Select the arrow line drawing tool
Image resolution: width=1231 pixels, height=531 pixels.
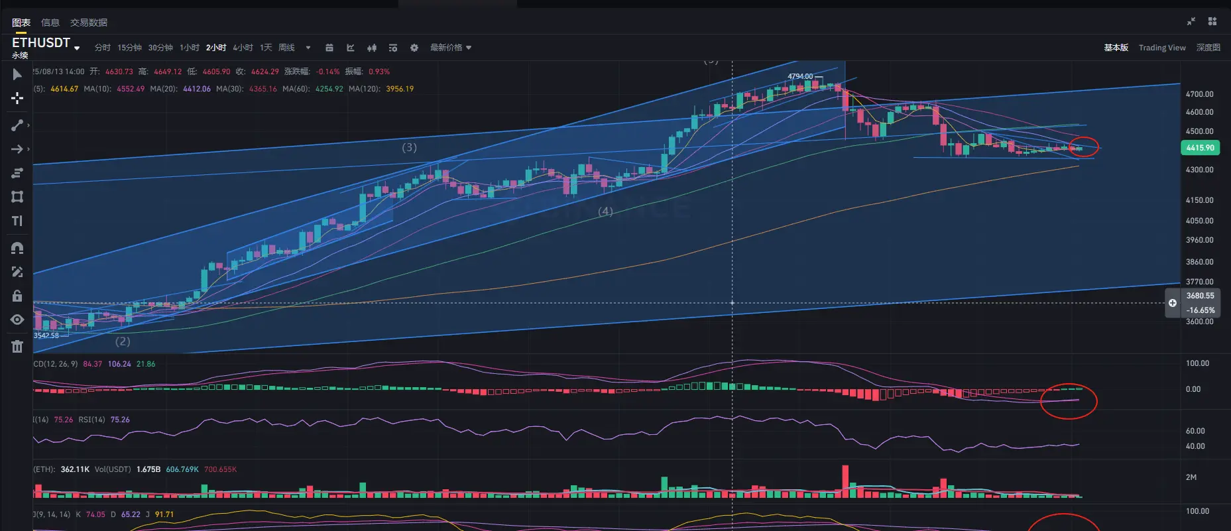tap(17, 149)
